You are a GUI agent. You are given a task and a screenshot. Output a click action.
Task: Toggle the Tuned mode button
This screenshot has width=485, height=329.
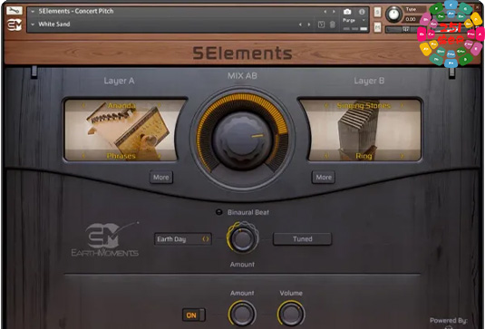click(302, 239)
